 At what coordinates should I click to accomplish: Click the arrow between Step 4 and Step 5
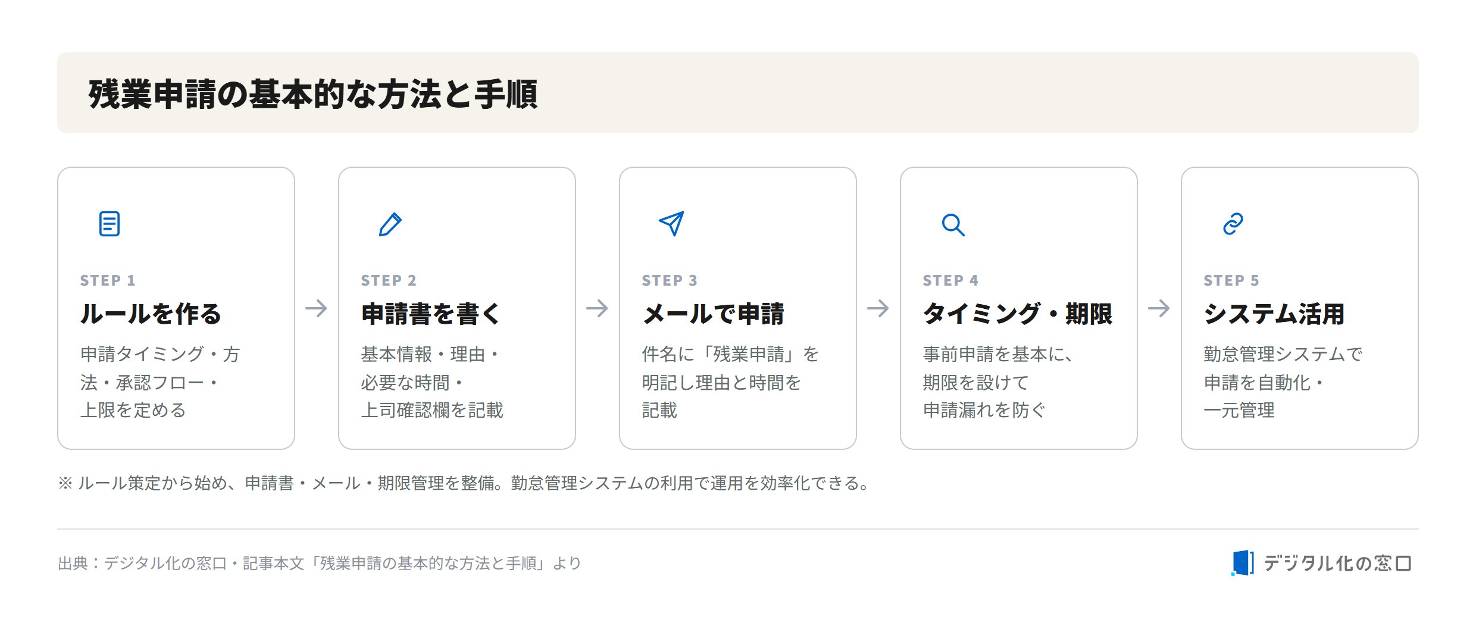(1159, 308)
